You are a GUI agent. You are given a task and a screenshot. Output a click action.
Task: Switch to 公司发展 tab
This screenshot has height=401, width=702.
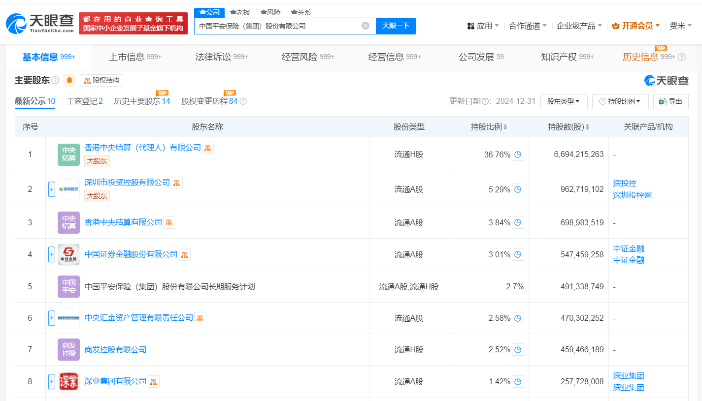(x=481, y=57)
